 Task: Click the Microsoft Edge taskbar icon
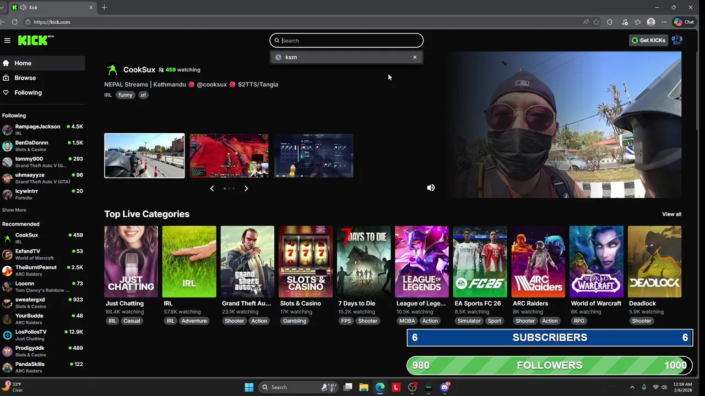click(x=380, y=387)
